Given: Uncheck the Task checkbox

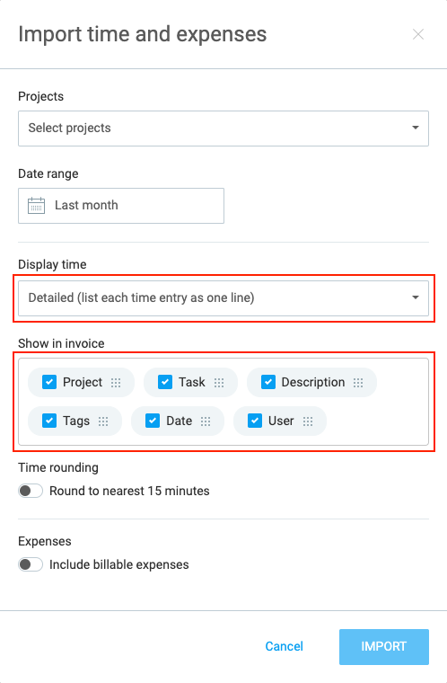Looking at the screenshot, I should (165, 382).
